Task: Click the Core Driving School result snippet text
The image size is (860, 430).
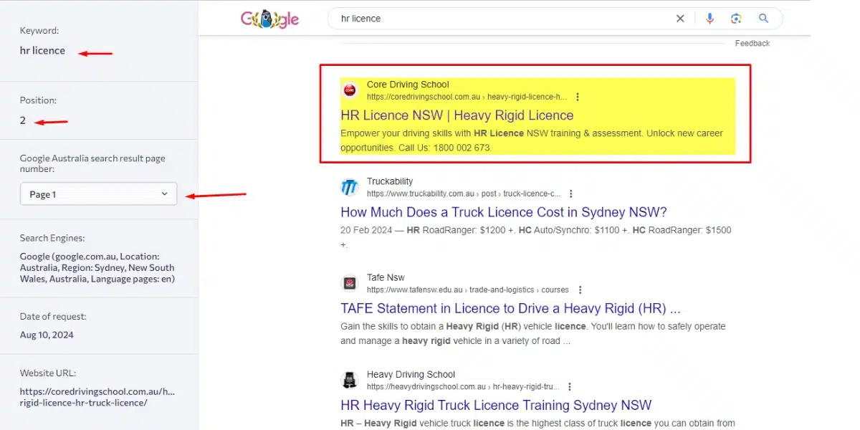Action: 532,140
